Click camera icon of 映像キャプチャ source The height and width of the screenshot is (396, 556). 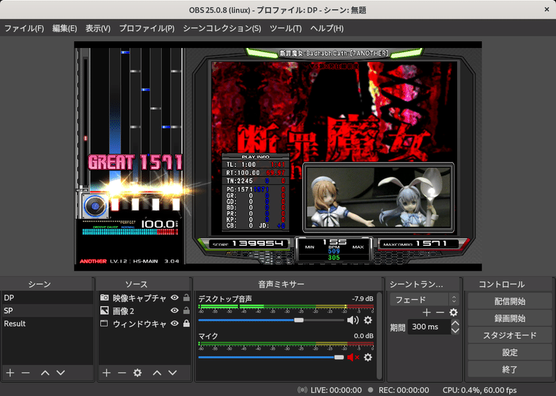click(x=104, y=297)
